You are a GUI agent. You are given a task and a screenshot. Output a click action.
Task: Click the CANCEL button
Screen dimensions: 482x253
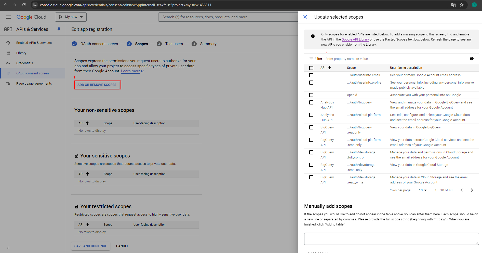pos(122,246)
